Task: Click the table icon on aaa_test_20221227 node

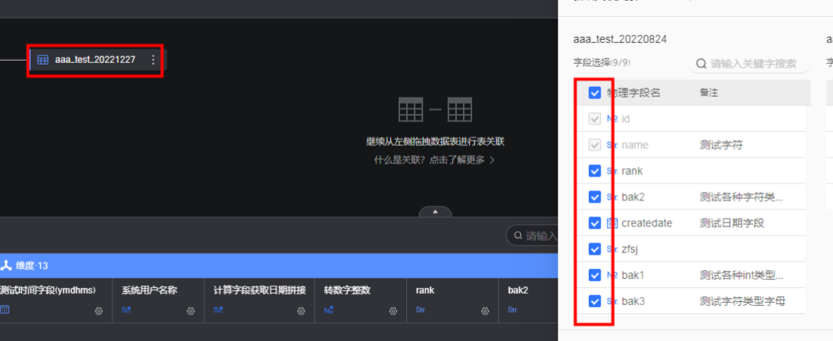Action: click(43, 60)
